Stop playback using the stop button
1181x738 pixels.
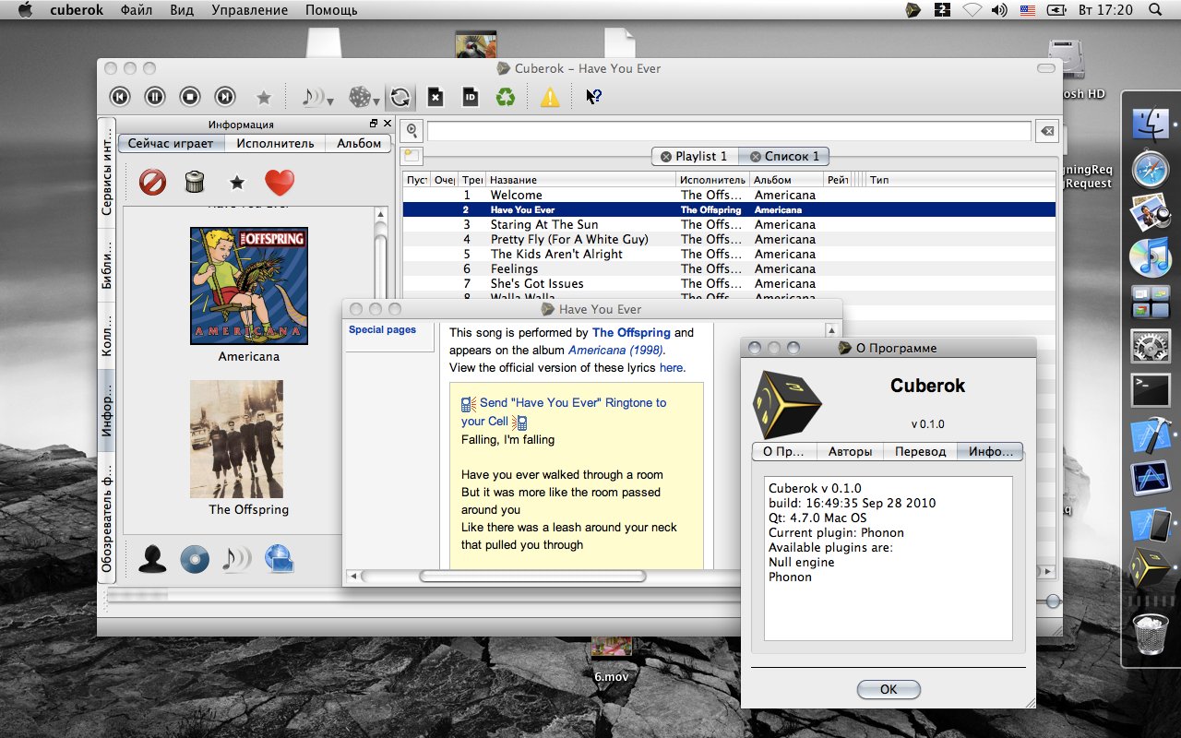tap(190, 97)
